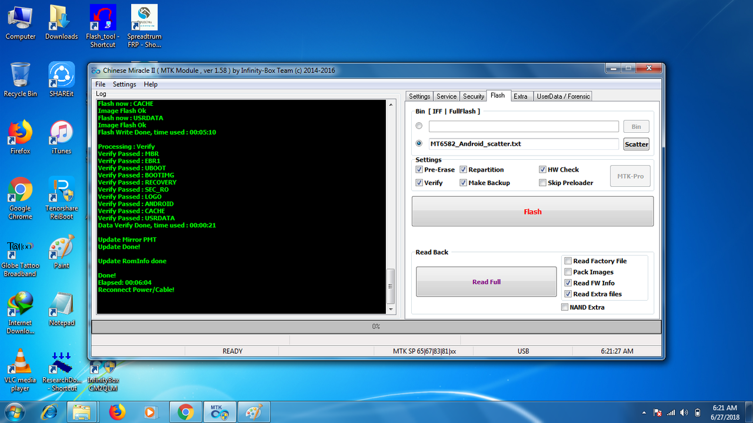The image size is (753, 423).
Task: Open the Help menu
Action: tap(151, 85)
